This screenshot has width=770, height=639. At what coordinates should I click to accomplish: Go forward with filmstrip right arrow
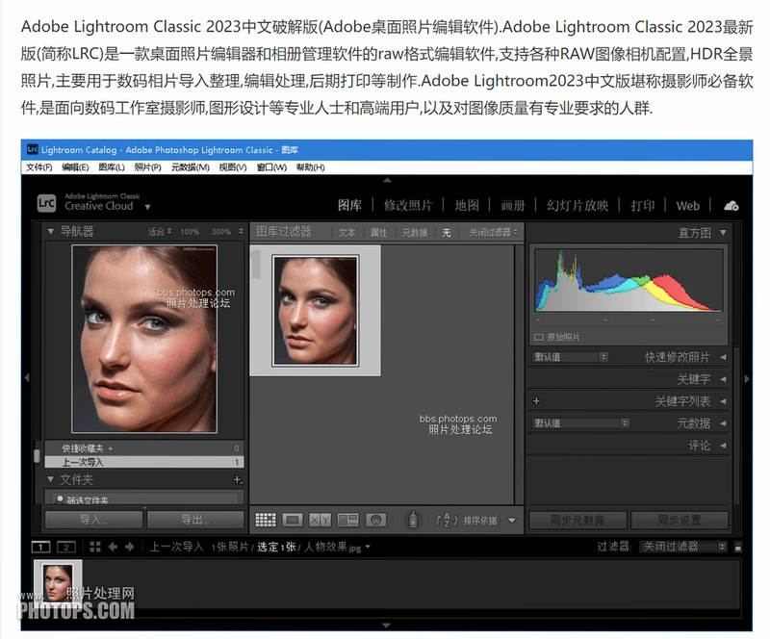(129, 547)
